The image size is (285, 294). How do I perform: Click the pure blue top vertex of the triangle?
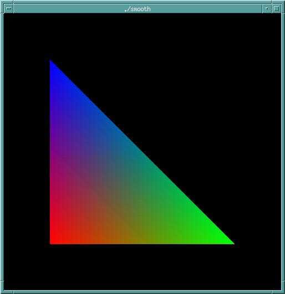pyautogui.click(x=51, y=63)
